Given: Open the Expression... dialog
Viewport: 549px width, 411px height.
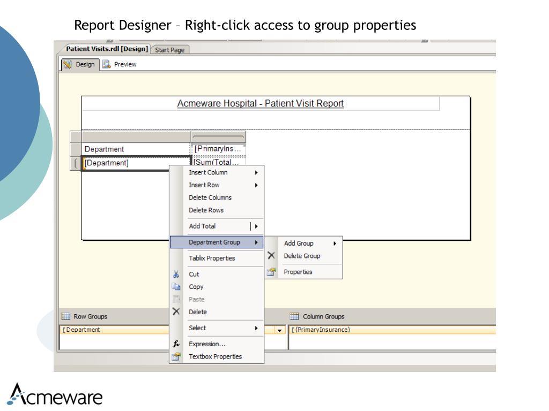Looking at the screenshot, I should (x=217, y=344).
